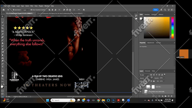The height and width of the screenshot is (108, 192).
Task: Hide the Color Fill 1 layer
Action: 140,87
